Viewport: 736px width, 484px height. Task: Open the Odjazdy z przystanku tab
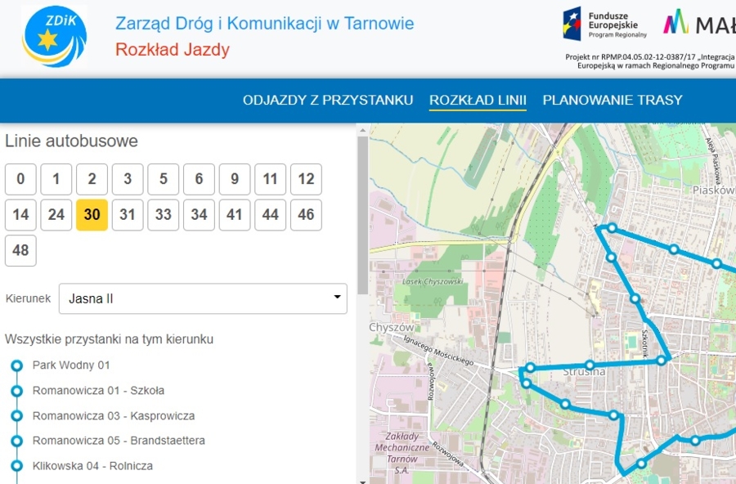tap(327, 100)
